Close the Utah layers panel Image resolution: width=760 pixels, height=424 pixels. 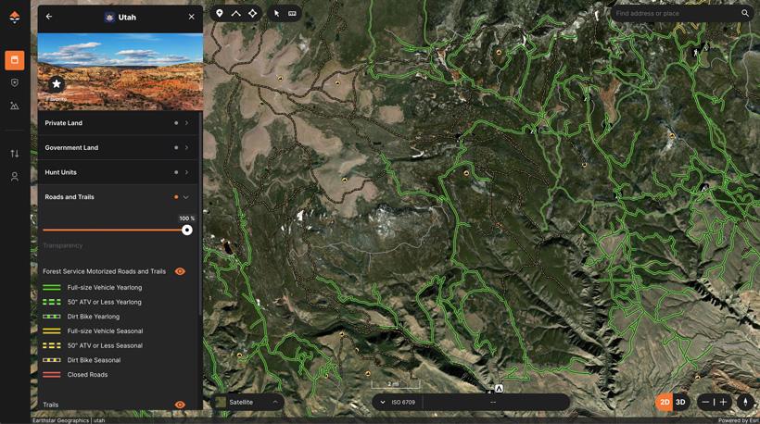click(192, 17)
